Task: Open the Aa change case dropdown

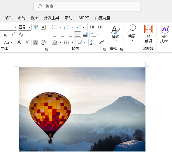Action: pyautogui.click(x=8, y=42)
